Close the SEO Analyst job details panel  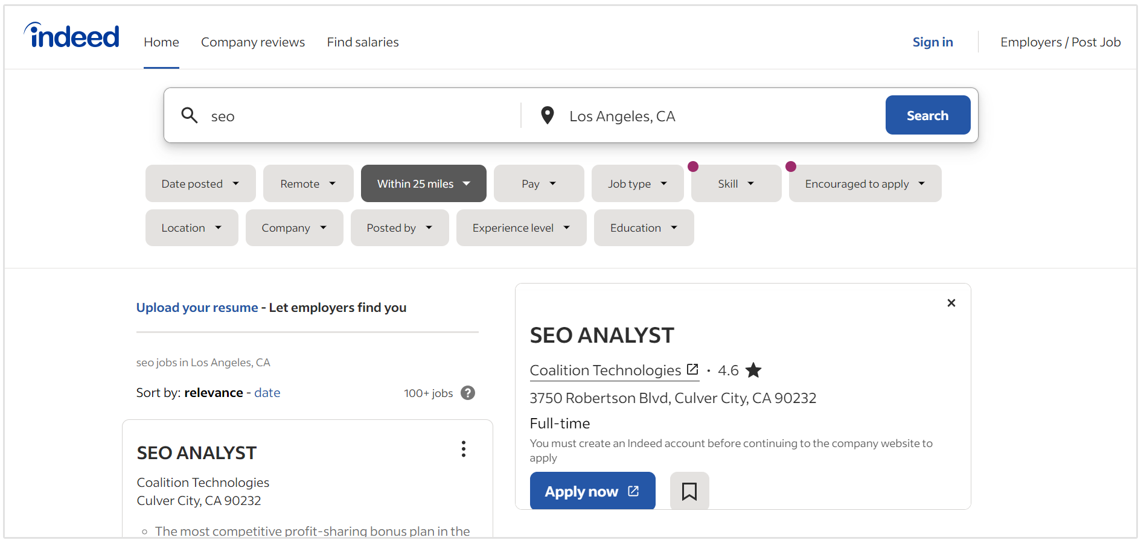(951, 303)
